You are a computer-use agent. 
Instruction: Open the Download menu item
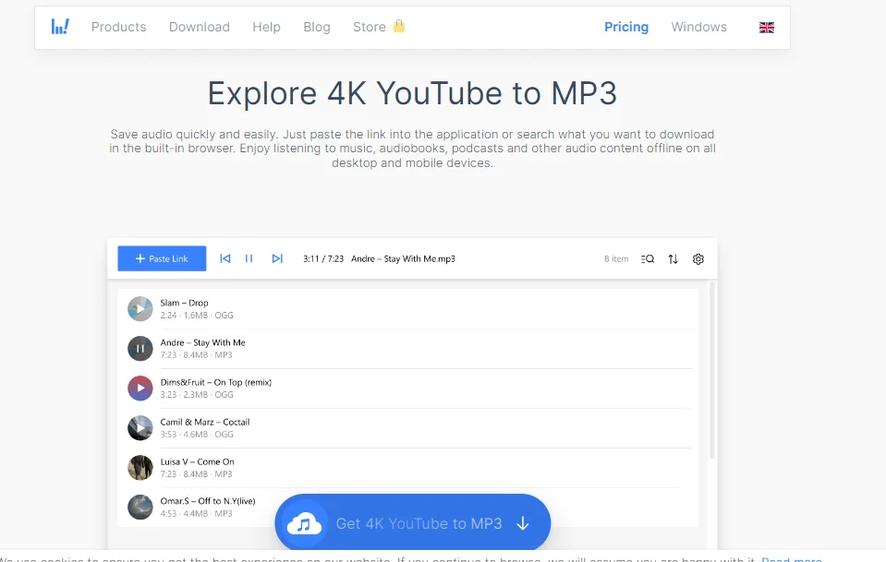click(x=200, y=27)
